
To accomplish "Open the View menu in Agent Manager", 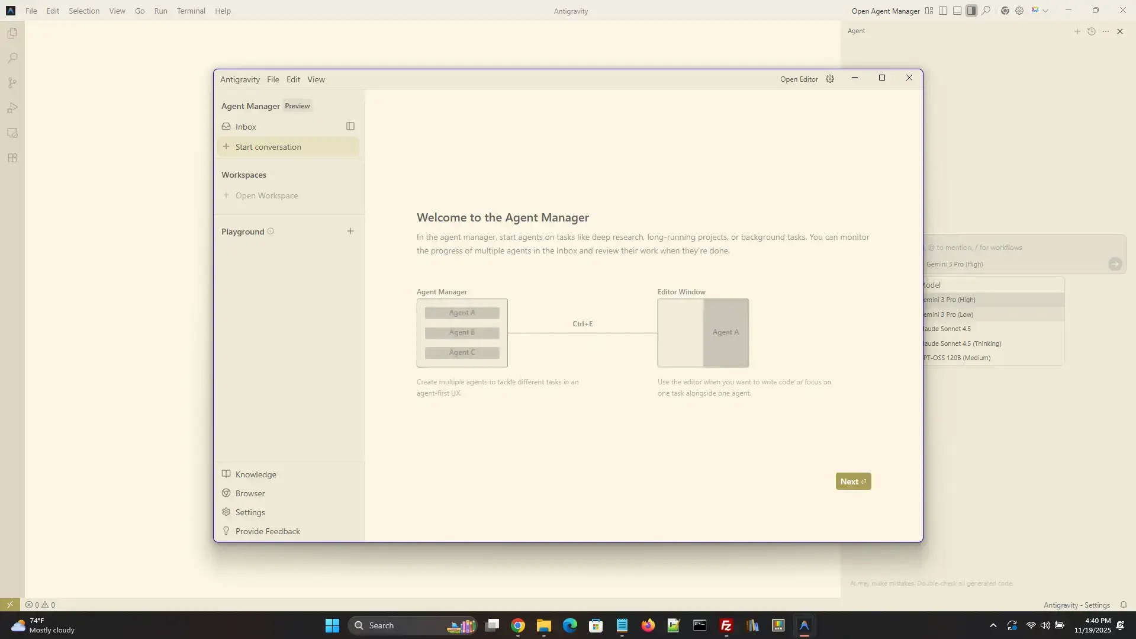I will tap(316, 79).
